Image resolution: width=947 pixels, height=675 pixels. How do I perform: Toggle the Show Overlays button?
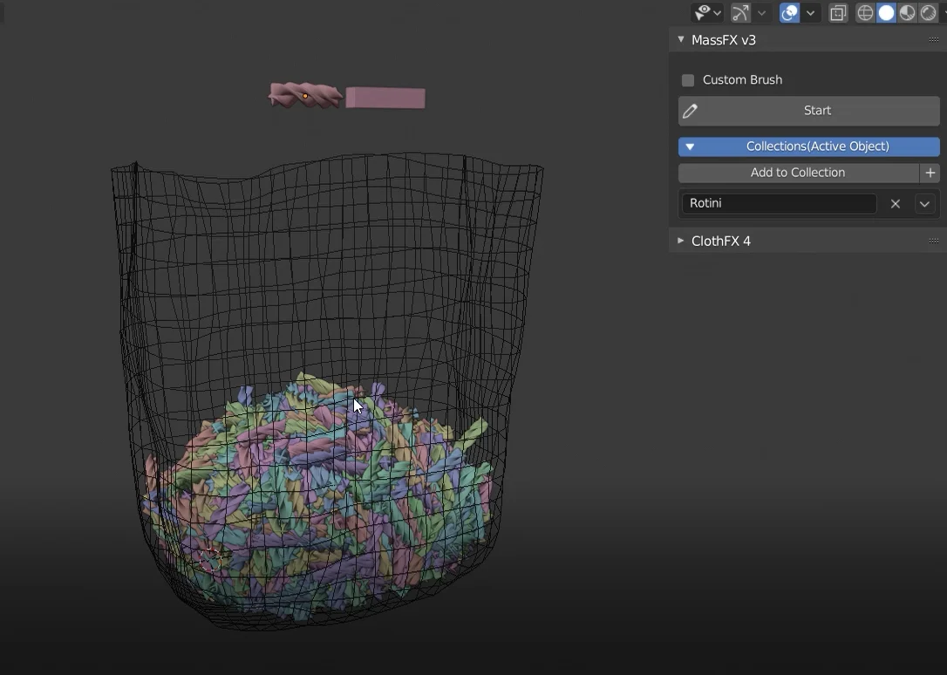[x=788, y=12]
